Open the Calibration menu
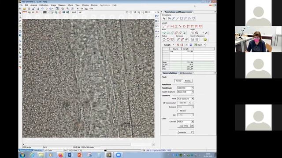Image resolution: width=282 pixels, height=158 pixels. pyautogui.click(x=44, y=5)
